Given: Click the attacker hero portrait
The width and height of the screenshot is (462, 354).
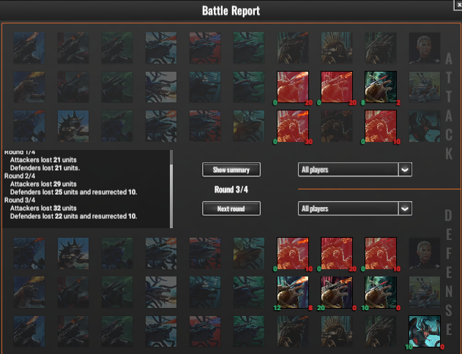Looking at the screenshot, I should [424, 48].
